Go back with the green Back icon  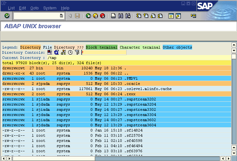(x=88, y=16)
